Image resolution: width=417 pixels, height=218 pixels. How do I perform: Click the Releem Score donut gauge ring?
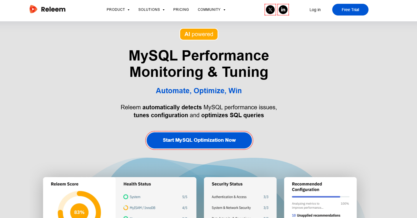point(79,205)
